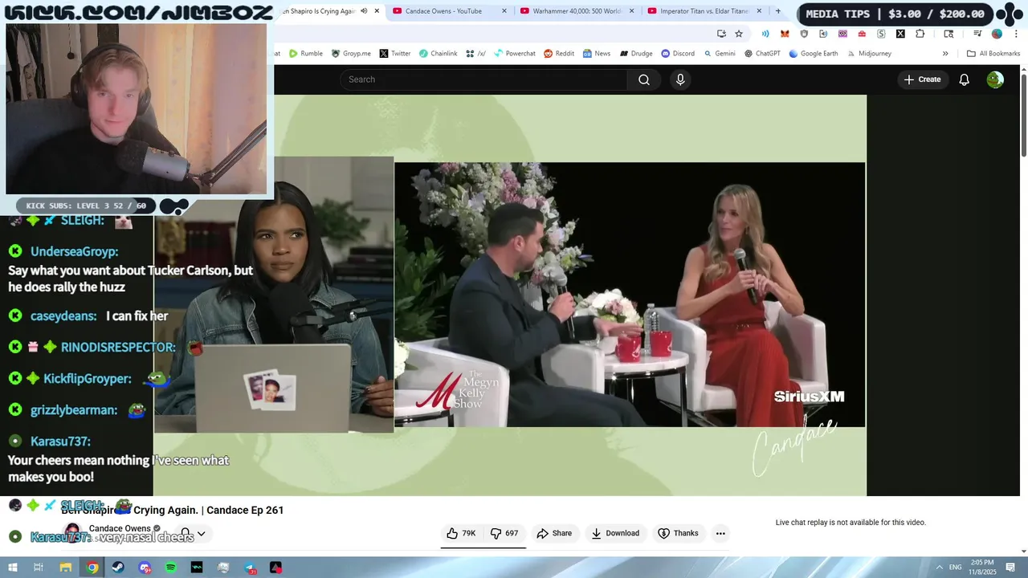
Task: Like the video showing 79K
Action: [x=461, y=533]
